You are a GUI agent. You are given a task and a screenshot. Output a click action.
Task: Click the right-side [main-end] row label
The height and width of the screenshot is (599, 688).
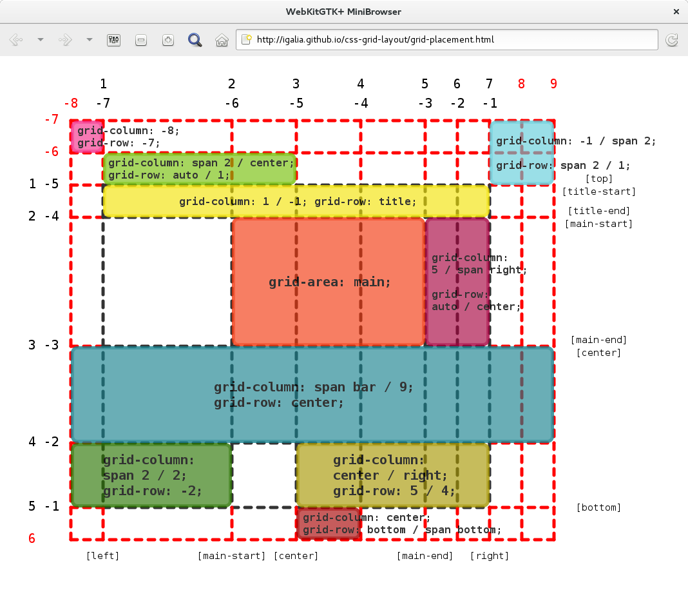[599, 340]
